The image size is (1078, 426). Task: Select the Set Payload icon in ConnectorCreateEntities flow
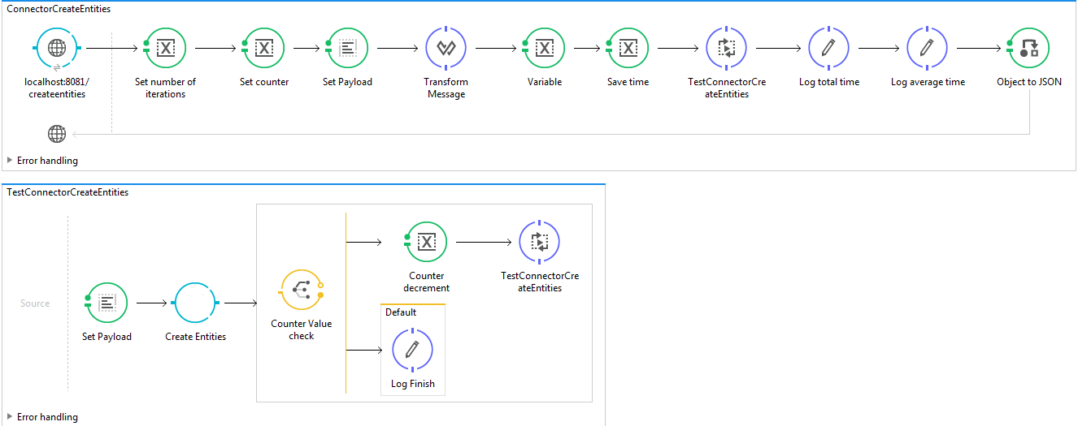347,49
